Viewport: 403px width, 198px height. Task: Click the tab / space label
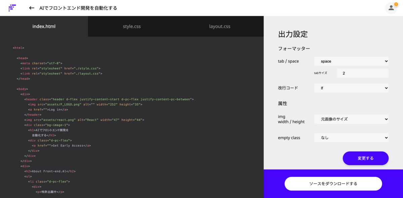coord(288,61)
